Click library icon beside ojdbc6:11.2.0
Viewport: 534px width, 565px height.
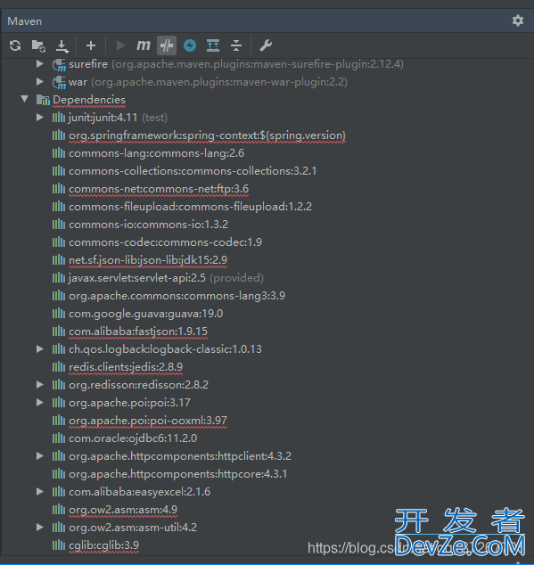point(59,438)
